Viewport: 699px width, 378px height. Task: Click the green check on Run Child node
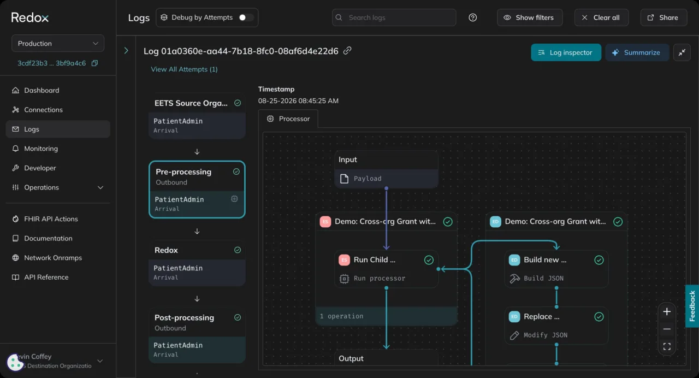[x=429, y=260]
